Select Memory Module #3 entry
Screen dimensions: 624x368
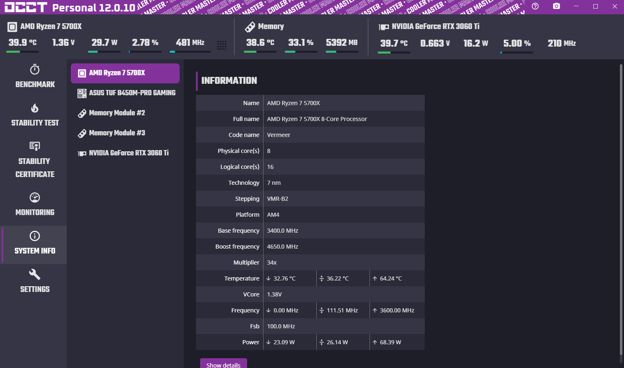tap(117, 133)
